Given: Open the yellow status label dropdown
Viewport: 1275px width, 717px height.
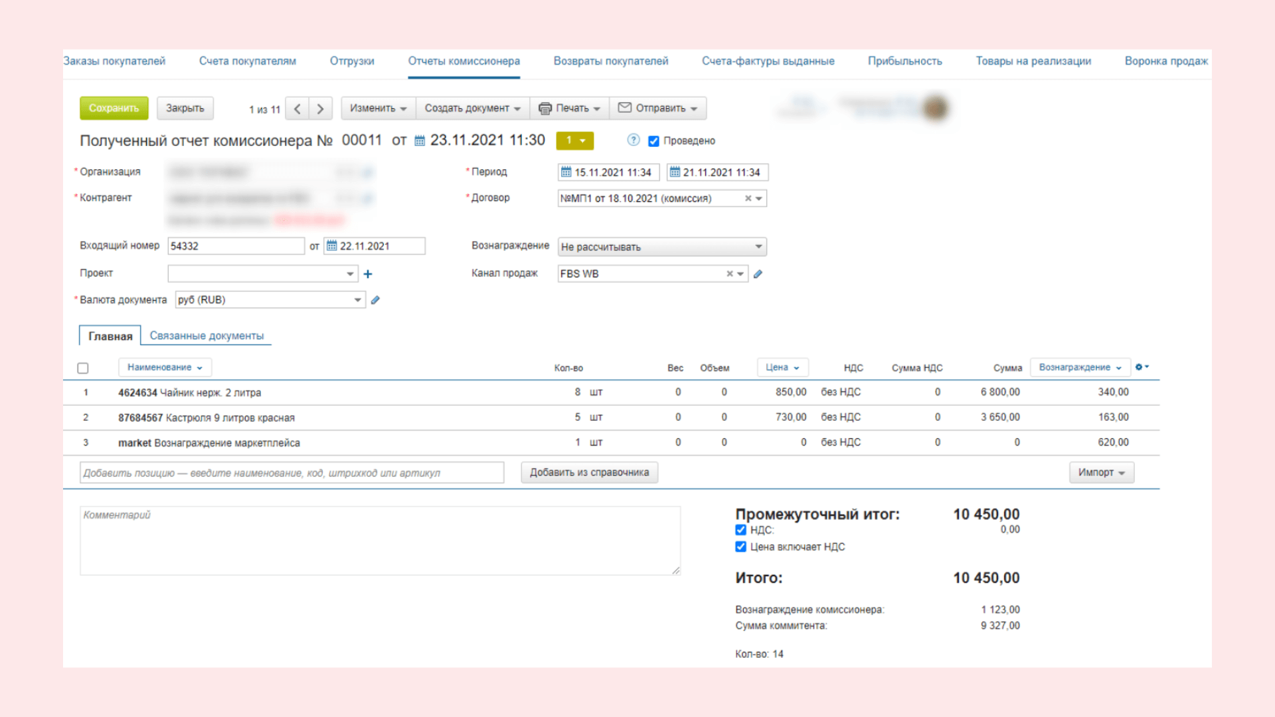Looking at the screenshot, I should click(x=575, y=141).
